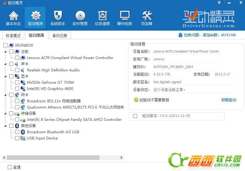The height and width of the screenshot is (171, 245).
Task: Check Lenovo ACPI Power Controller checkbox
Action: (x=17, y=58)
